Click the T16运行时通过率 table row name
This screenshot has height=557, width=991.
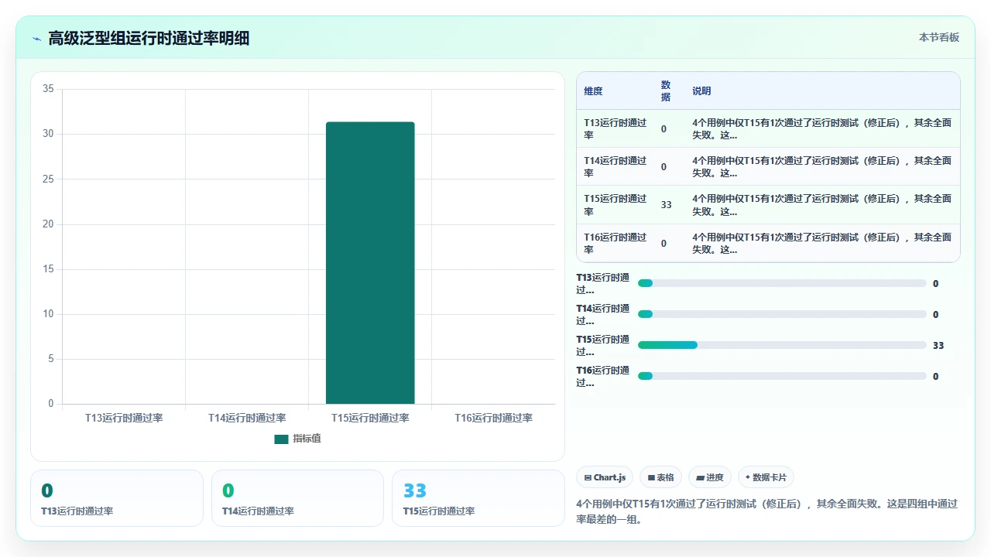point(616,244)
